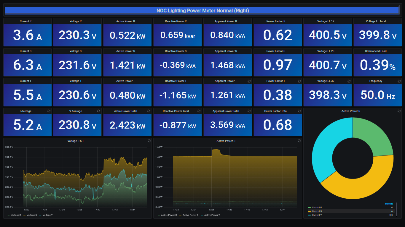Click the 0.522 kW active power value
Viewport: 405px width, 227px height.
[127, 35]
